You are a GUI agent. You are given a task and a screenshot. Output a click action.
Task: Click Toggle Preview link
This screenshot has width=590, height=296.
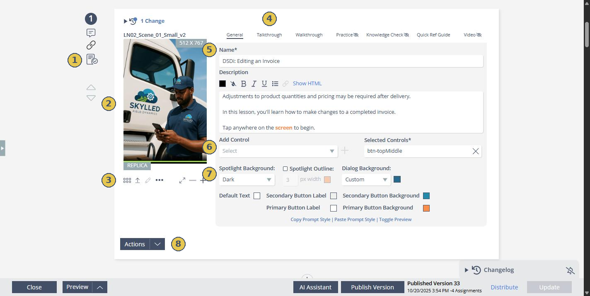point(395,220)
